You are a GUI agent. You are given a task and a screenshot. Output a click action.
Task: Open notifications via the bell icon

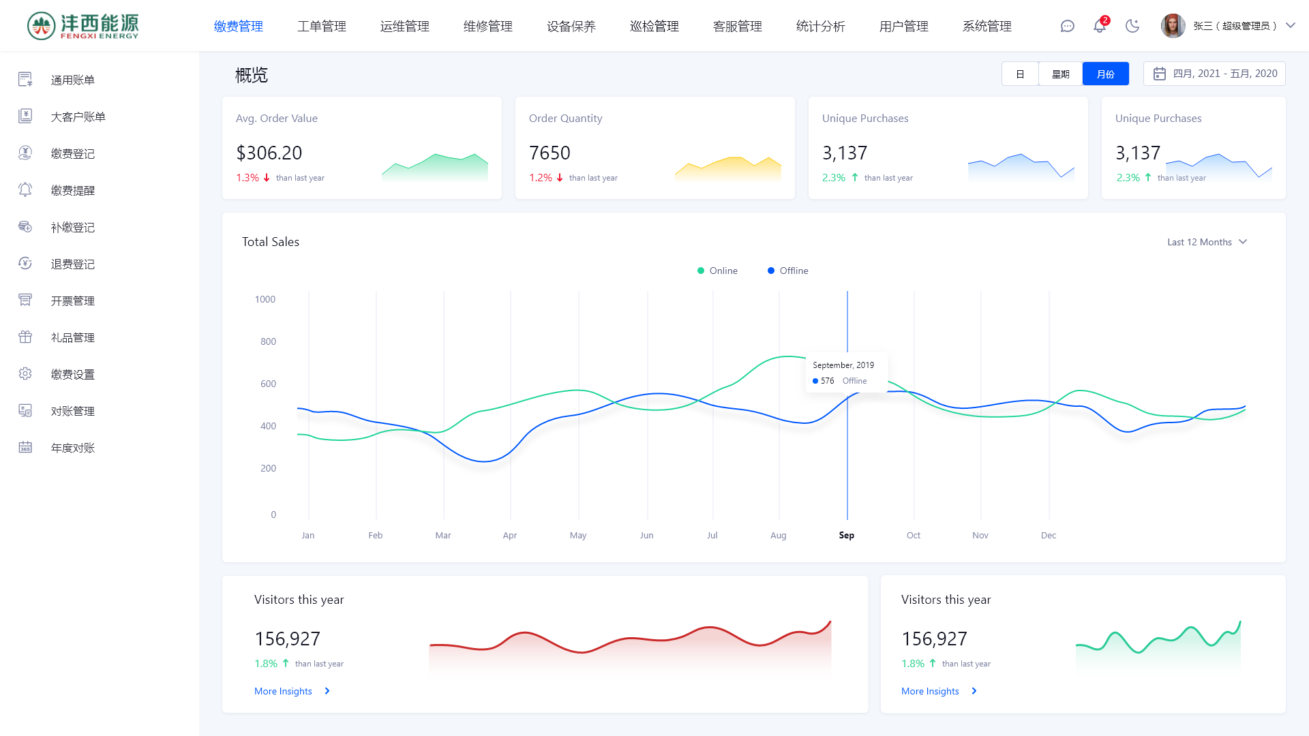[1100, 26]
